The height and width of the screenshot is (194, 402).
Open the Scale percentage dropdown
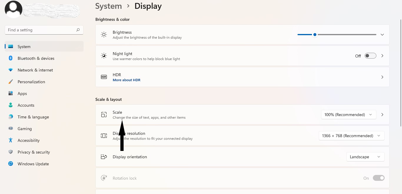pyautogui.click(x=348, y=115)
